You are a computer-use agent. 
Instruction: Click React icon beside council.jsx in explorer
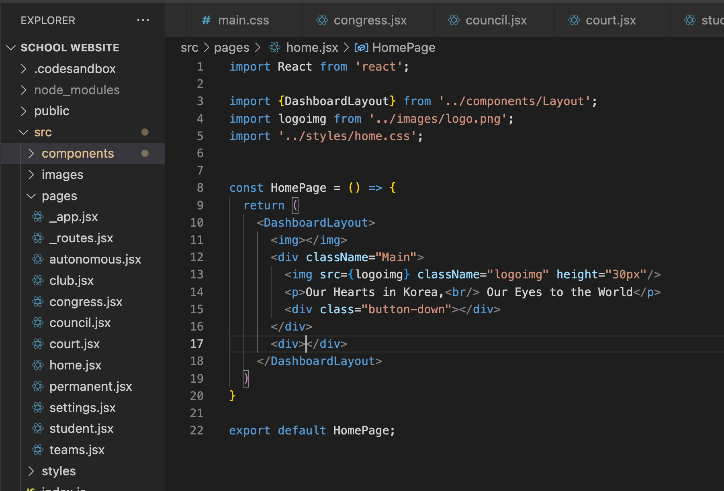click(38, 323)
